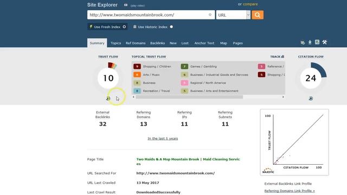Click the Recreation / Travel topic badge

pyautogui.click(x=137, y=91)
